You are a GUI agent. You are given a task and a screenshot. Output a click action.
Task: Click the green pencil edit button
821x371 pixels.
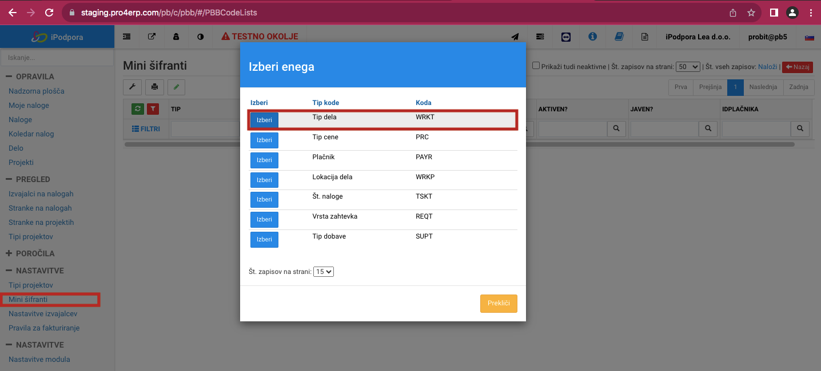click(176, 87)
